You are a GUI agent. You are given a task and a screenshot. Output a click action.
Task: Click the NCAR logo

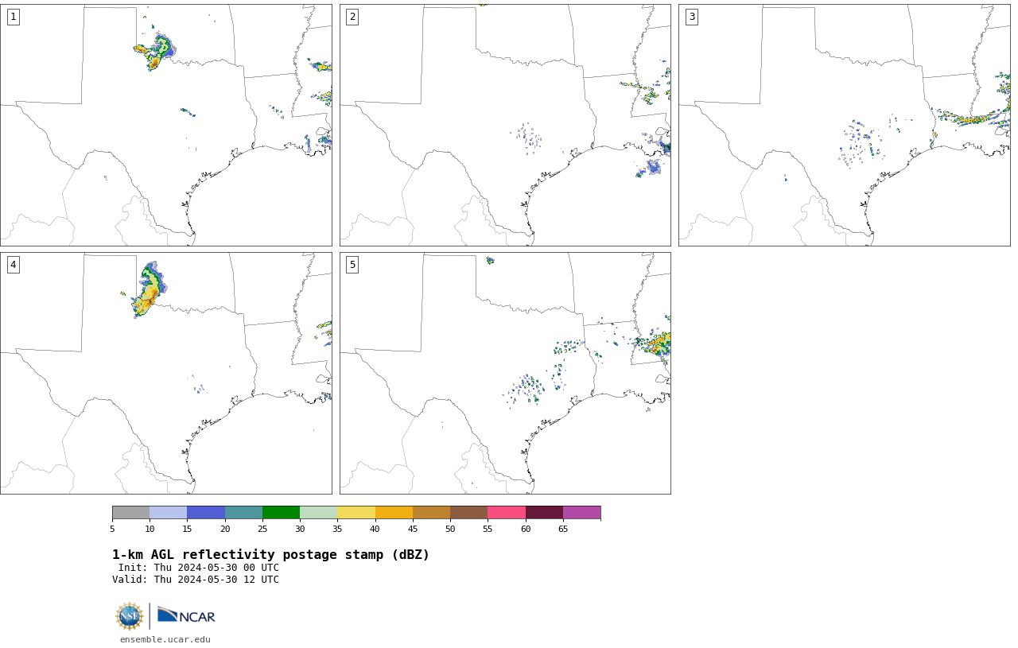pyautogui.click(x=186, y=616)
